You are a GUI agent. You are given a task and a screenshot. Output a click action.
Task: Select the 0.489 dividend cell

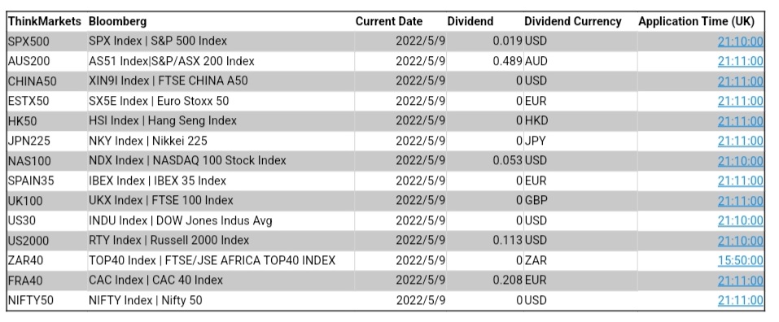click(x=507, y=61)
